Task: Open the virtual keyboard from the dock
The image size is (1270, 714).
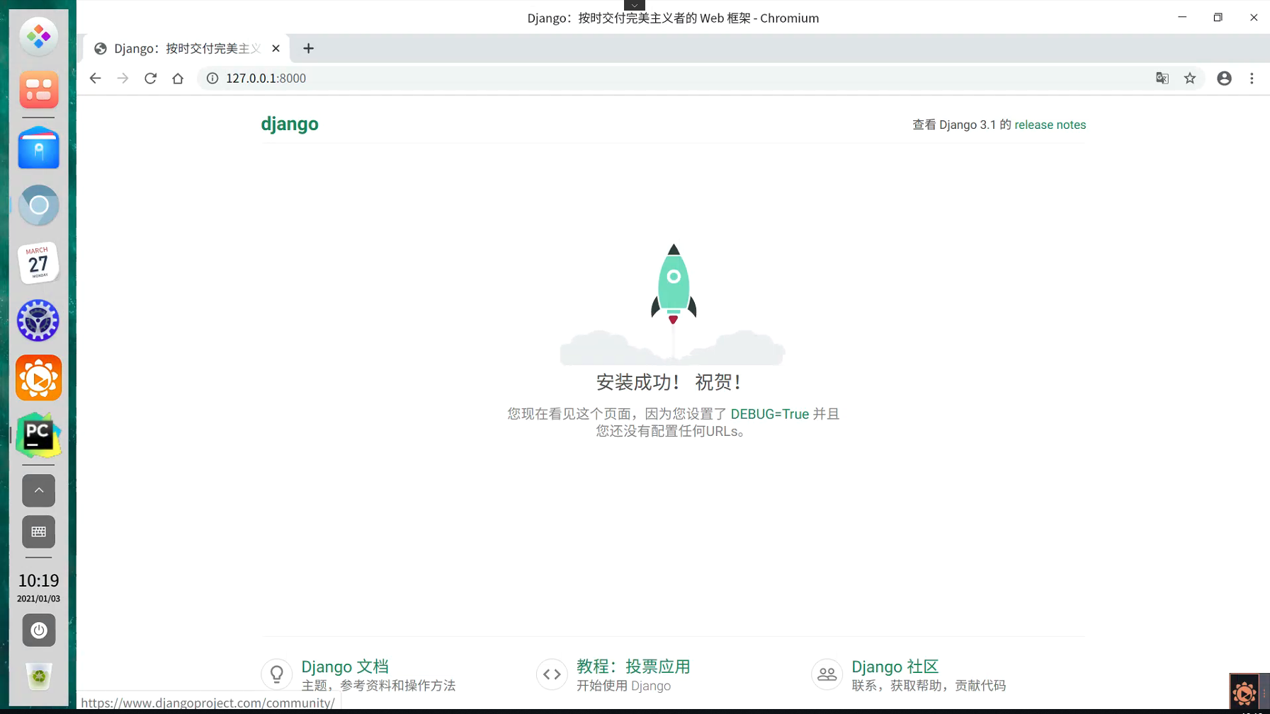Action: [x=38, y=531]
